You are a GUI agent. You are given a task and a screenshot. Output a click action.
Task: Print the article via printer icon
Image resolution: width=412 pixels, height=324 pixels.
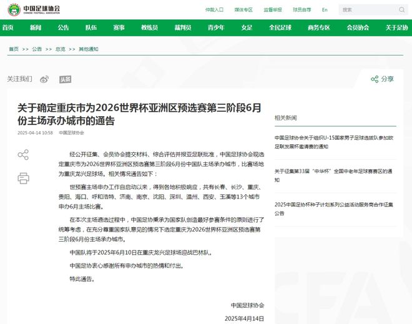click(x=23, y=178)
